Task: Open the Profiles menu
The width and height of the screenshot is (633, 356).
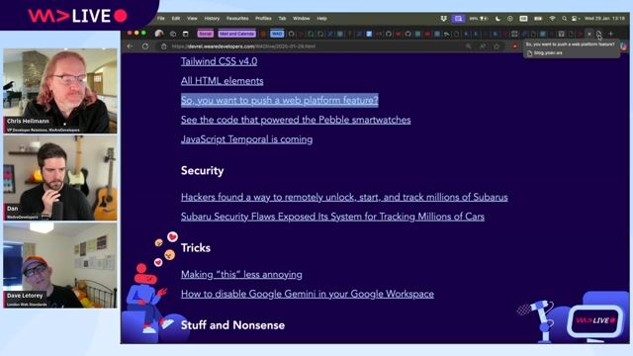Action: 263,19
